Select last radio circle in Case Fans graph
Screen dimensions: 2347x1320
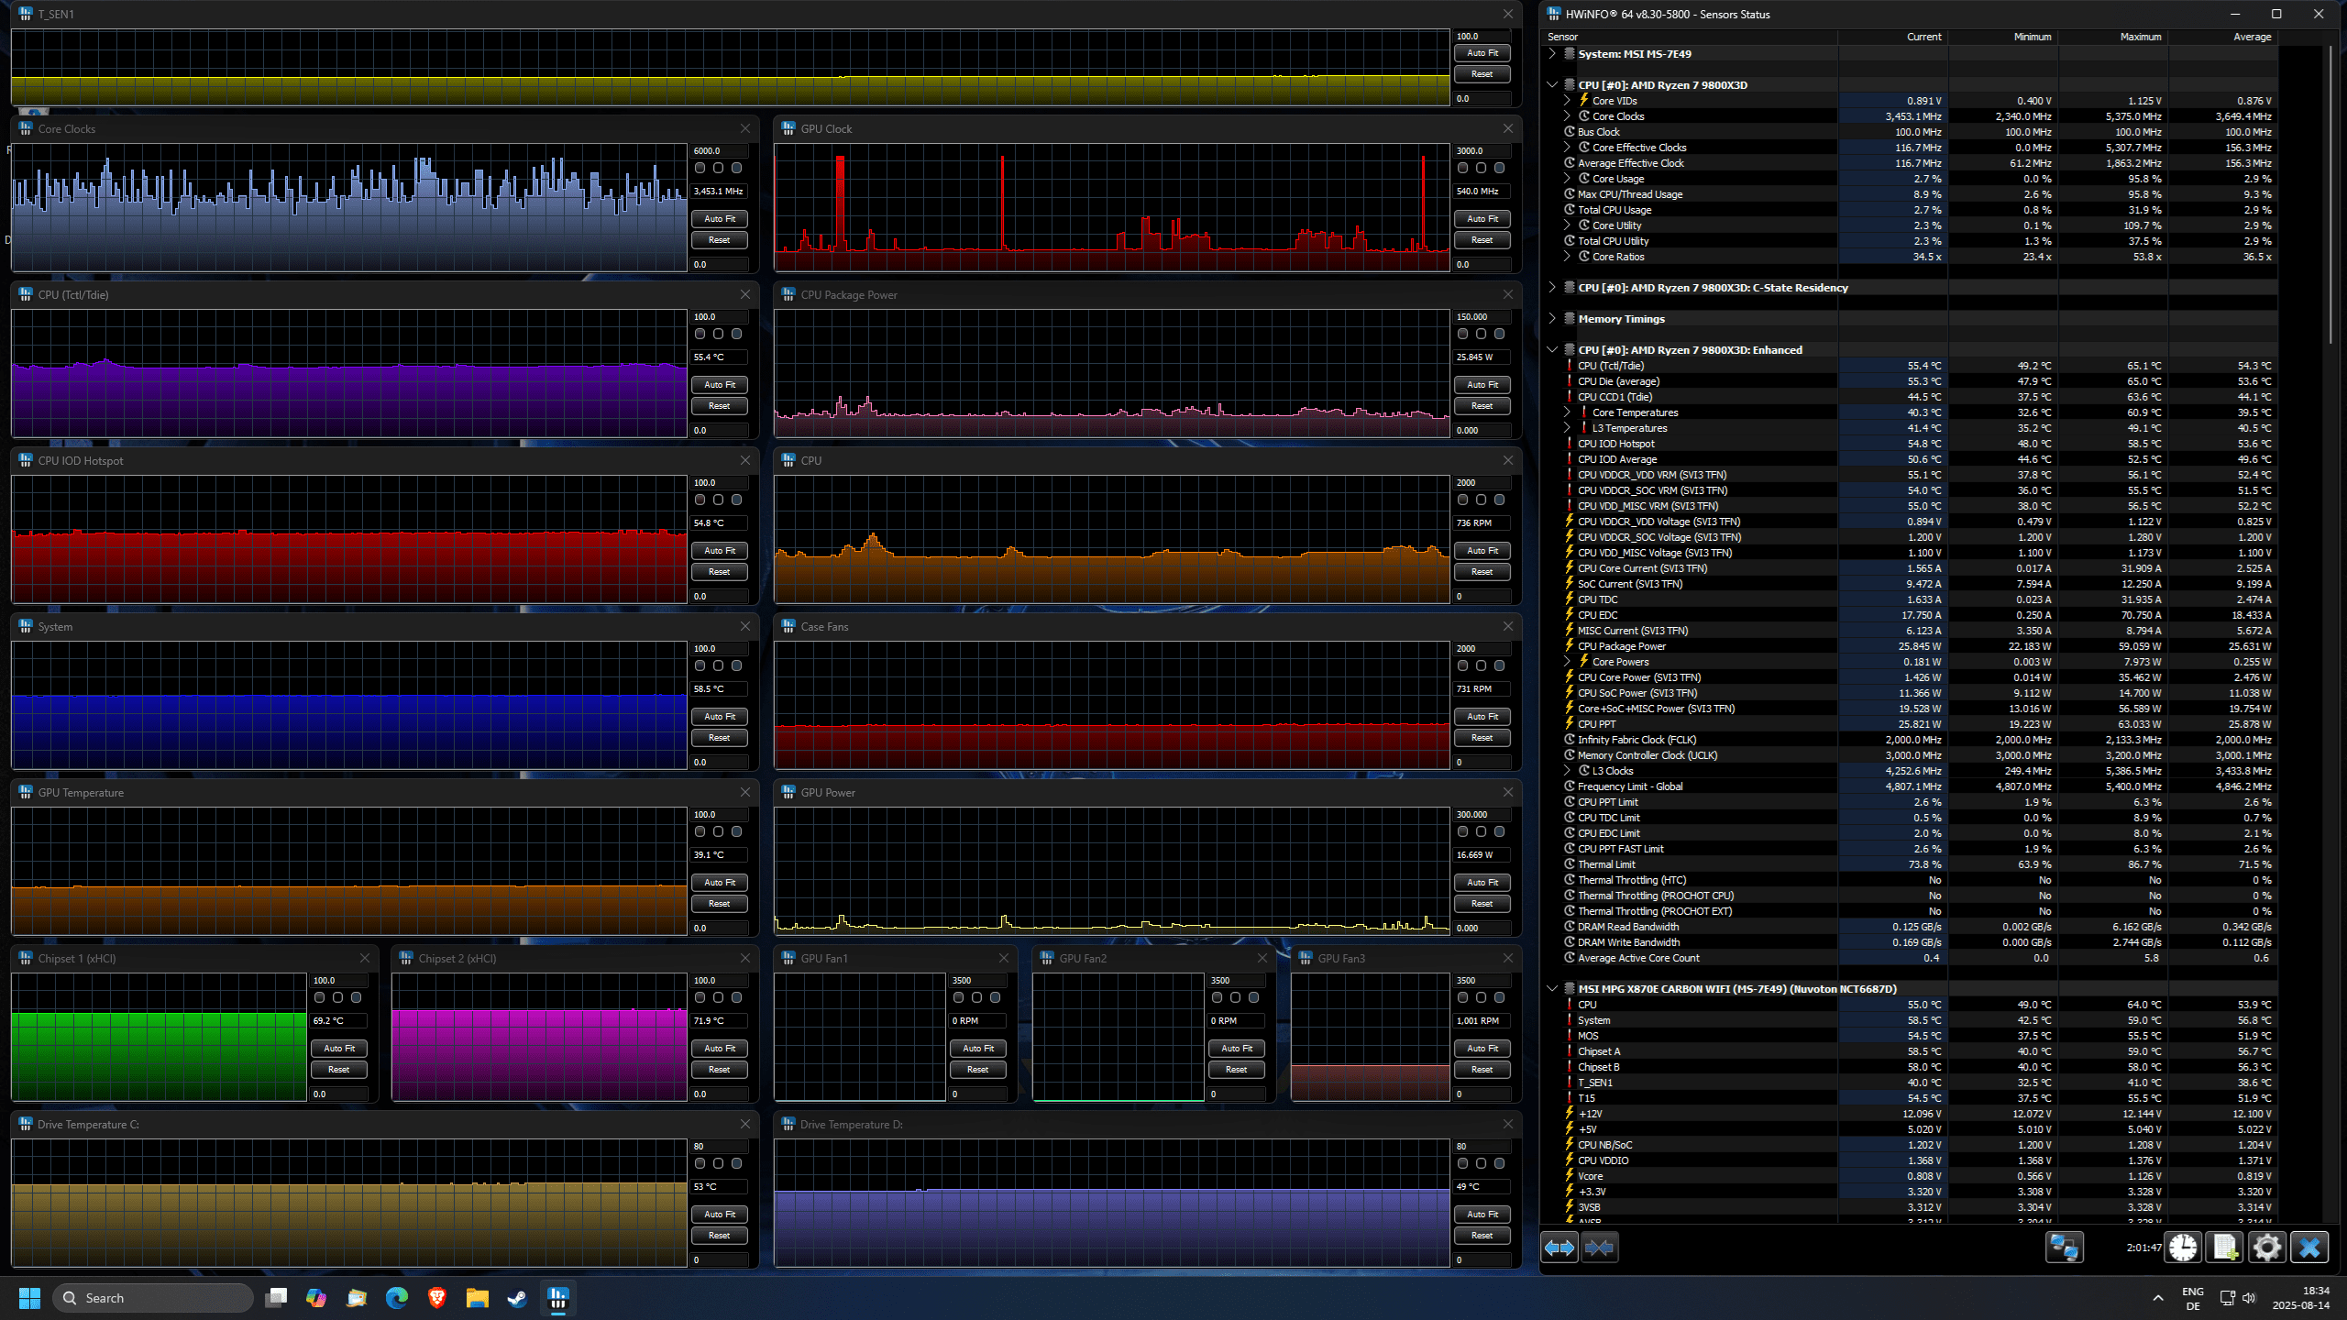(x=1499, y=665)
